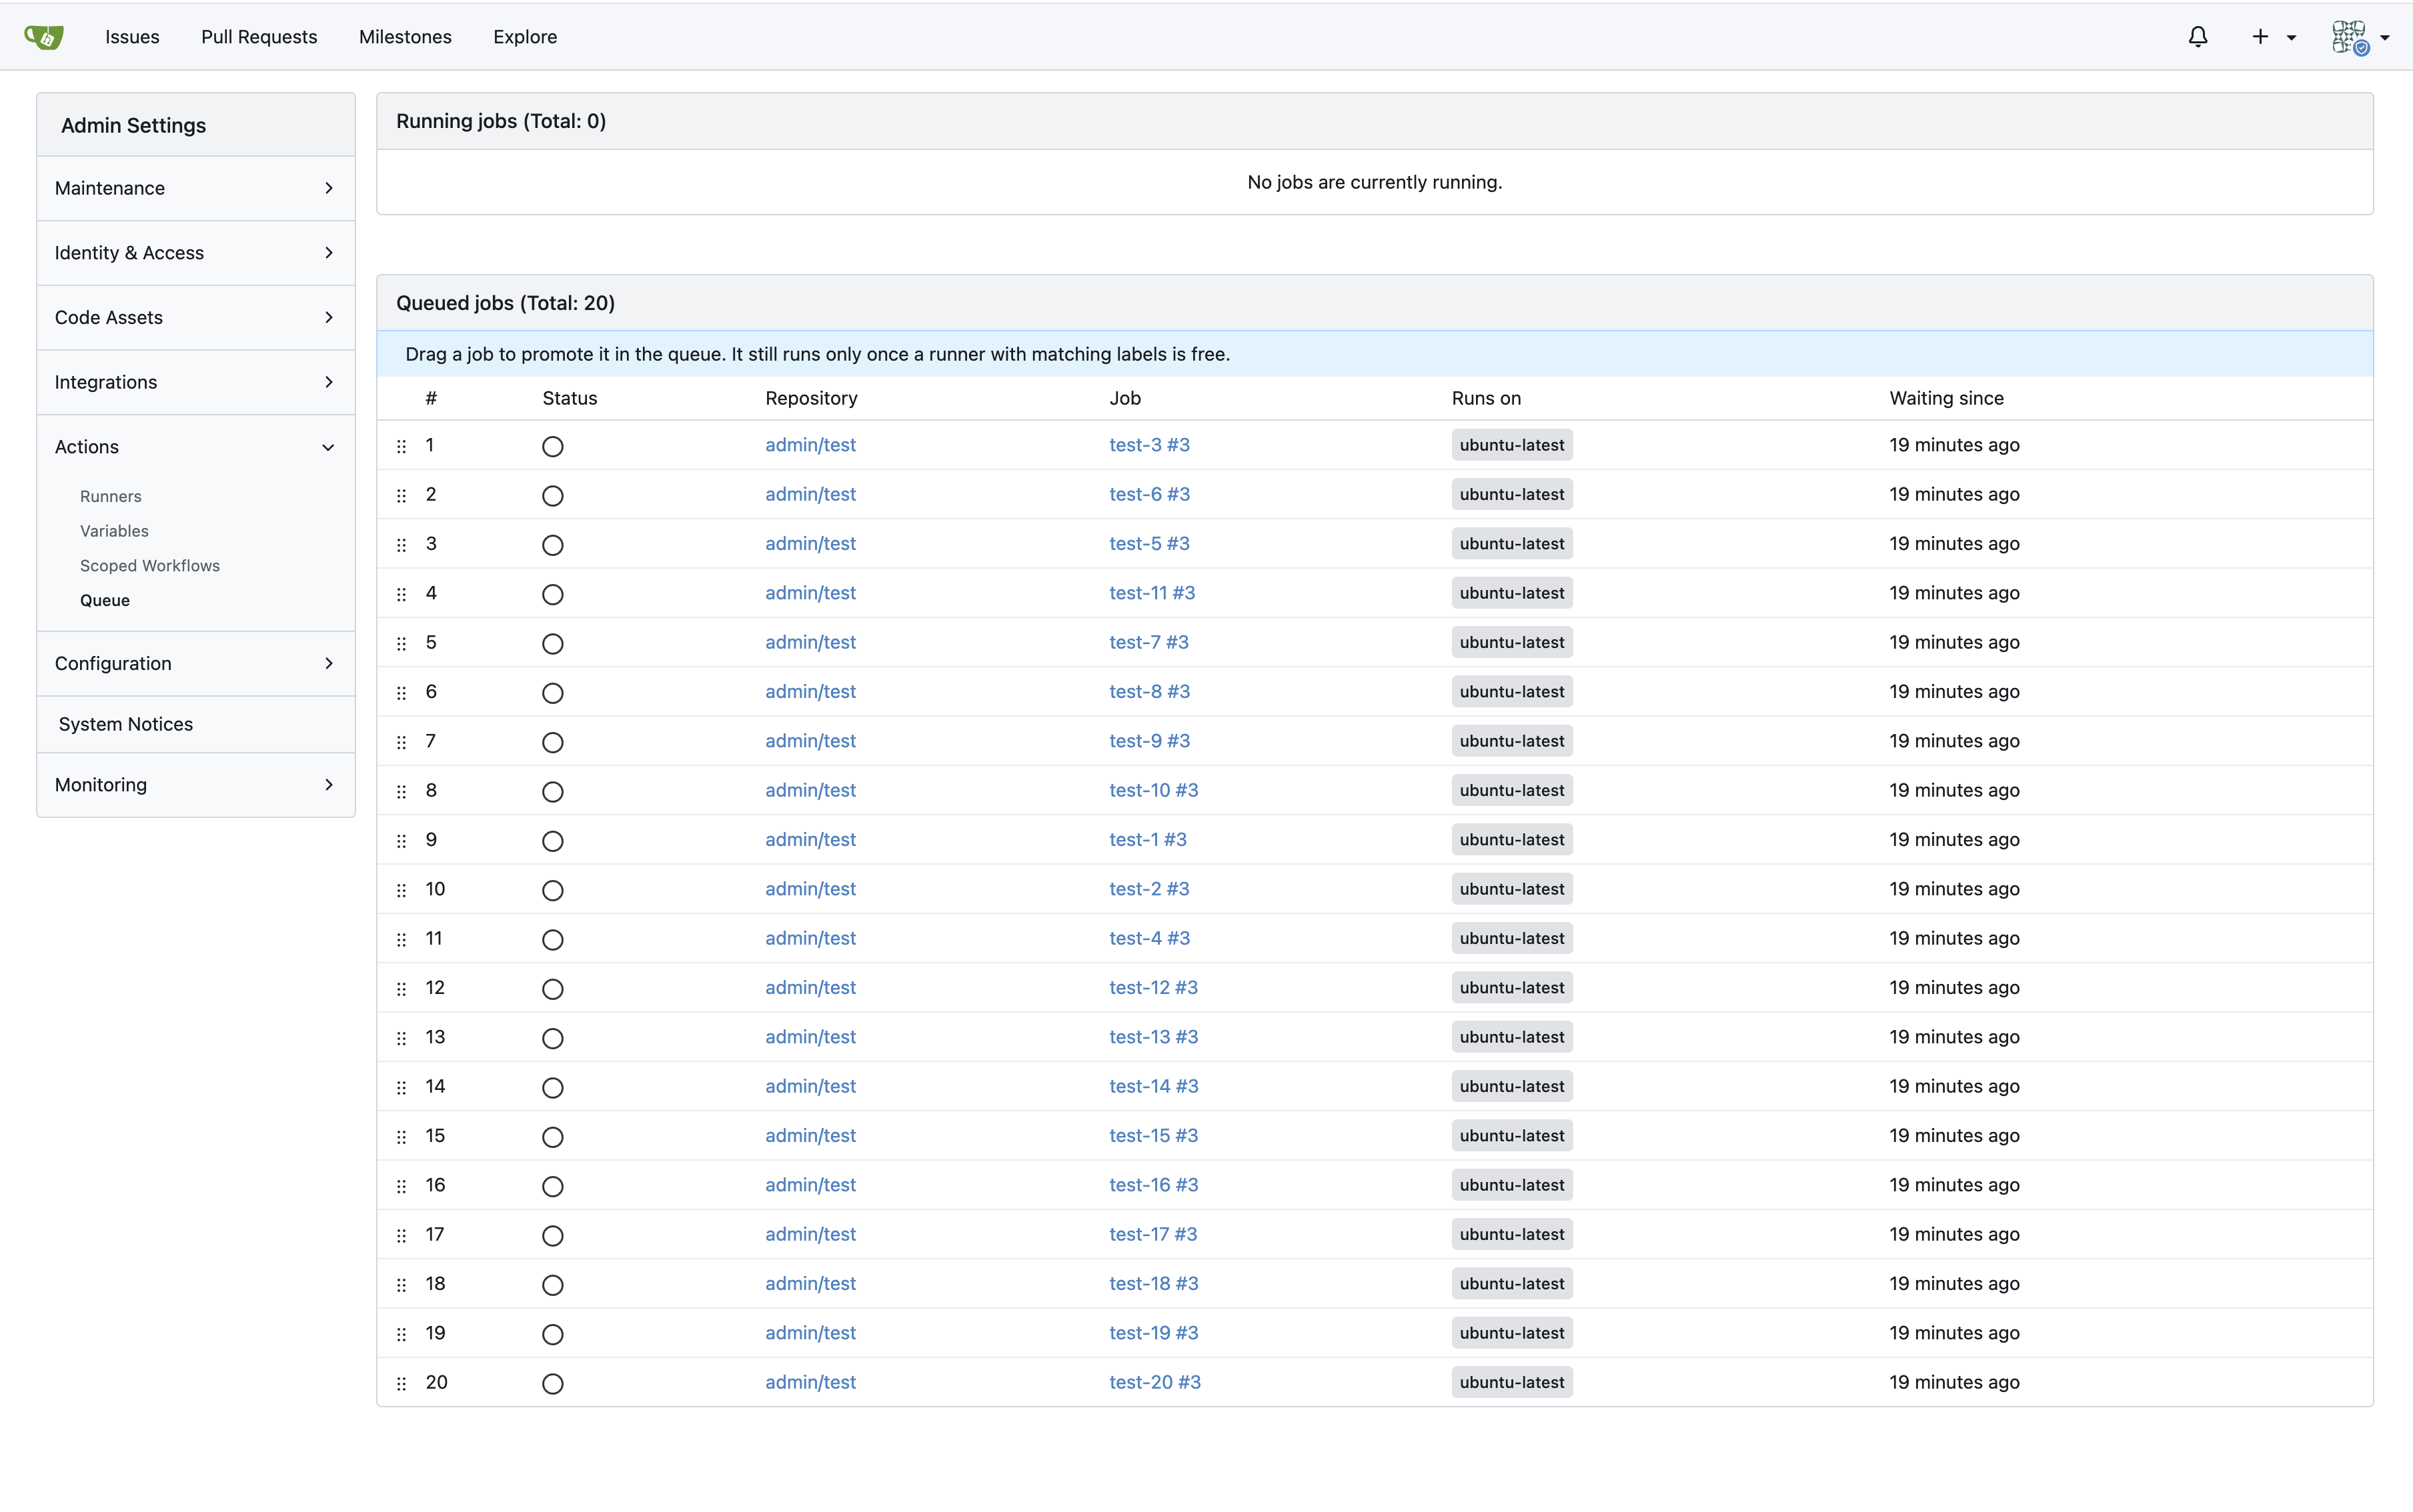
Task: Click the drag handle for job test-20 #3
Action: (x=401, y=1383)
